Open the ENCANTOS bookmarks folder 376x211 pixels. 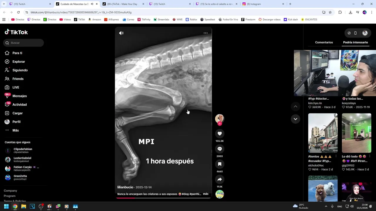click(x=309, y=20)
